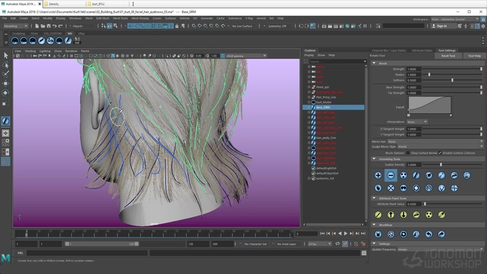The width and height of the screenshot is (487, 274).
Task: Select the Move tool in left toolbox
Action: pos(5,83)
